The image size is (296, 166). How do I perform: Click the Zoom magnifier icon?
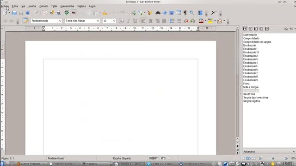(191, 13)
